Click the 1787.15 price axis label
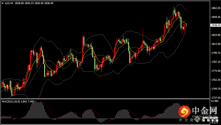Viewport: 221px width, 125px height. [216, 62]
